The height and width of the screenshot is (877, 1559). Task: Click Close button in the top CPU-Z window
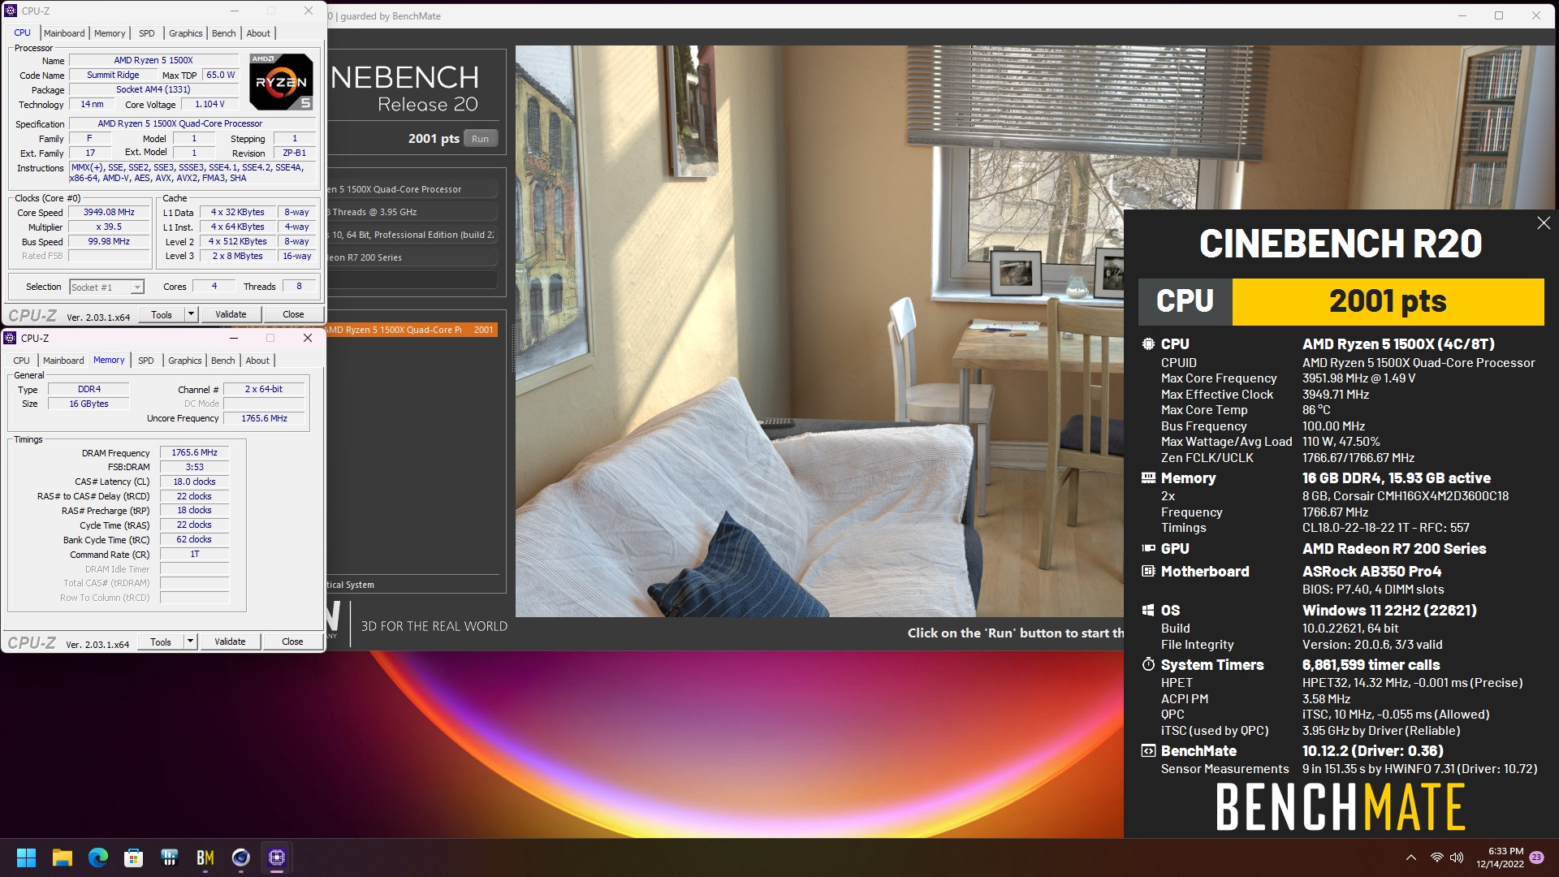click(x=293, y=314)
